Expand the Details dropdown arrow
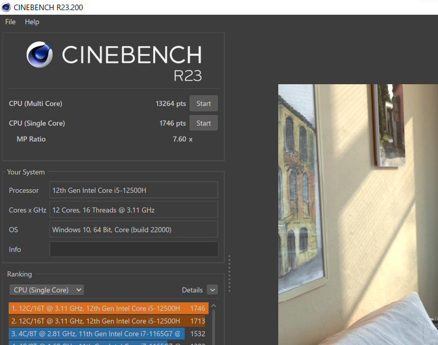Viewport: 438px width, 345px height. pos(212,290)
